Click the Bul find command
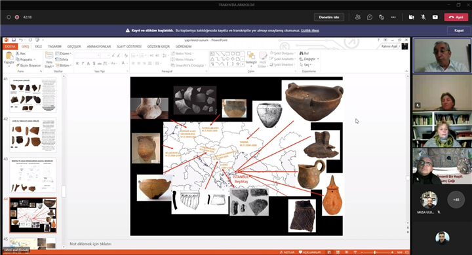 click(x=304, y=54)
